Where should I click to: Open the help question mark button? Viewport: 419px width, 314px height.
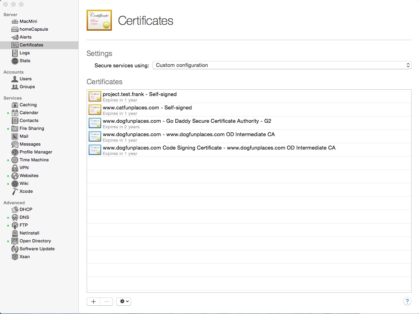pyautogui.click(x=407, y=301)
